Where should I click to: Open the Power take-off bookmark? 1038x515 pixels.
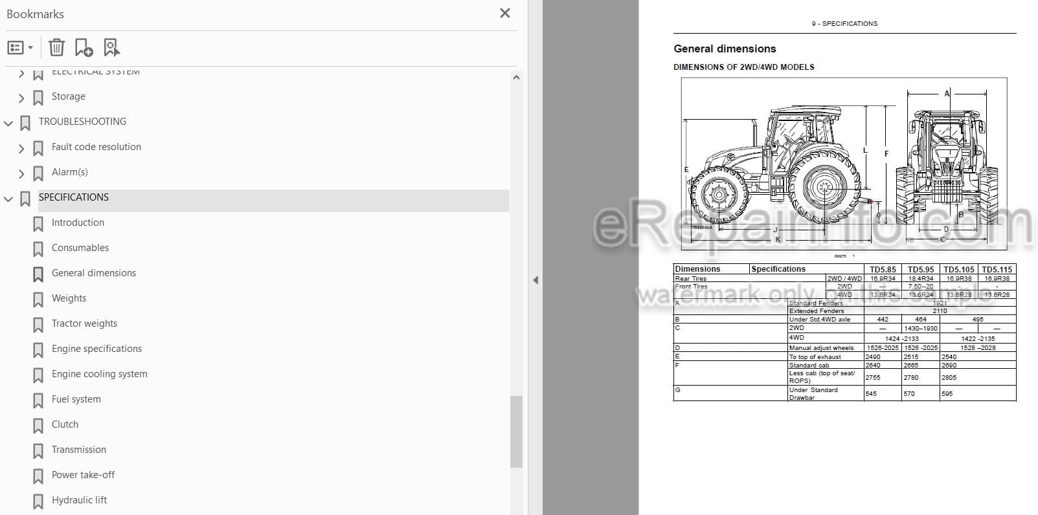(x=83, y=475)
